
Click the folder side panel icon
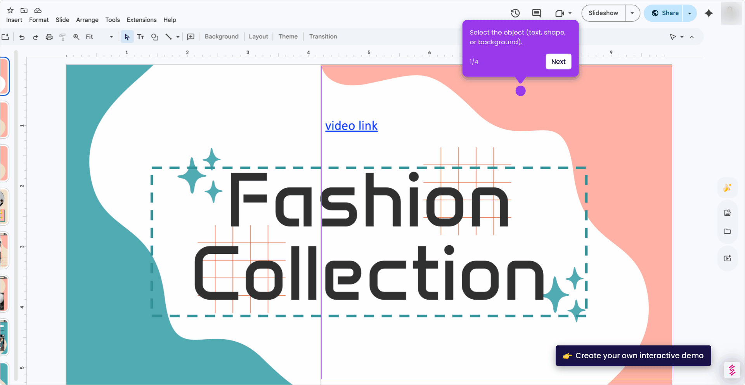(x=728, y=231)
